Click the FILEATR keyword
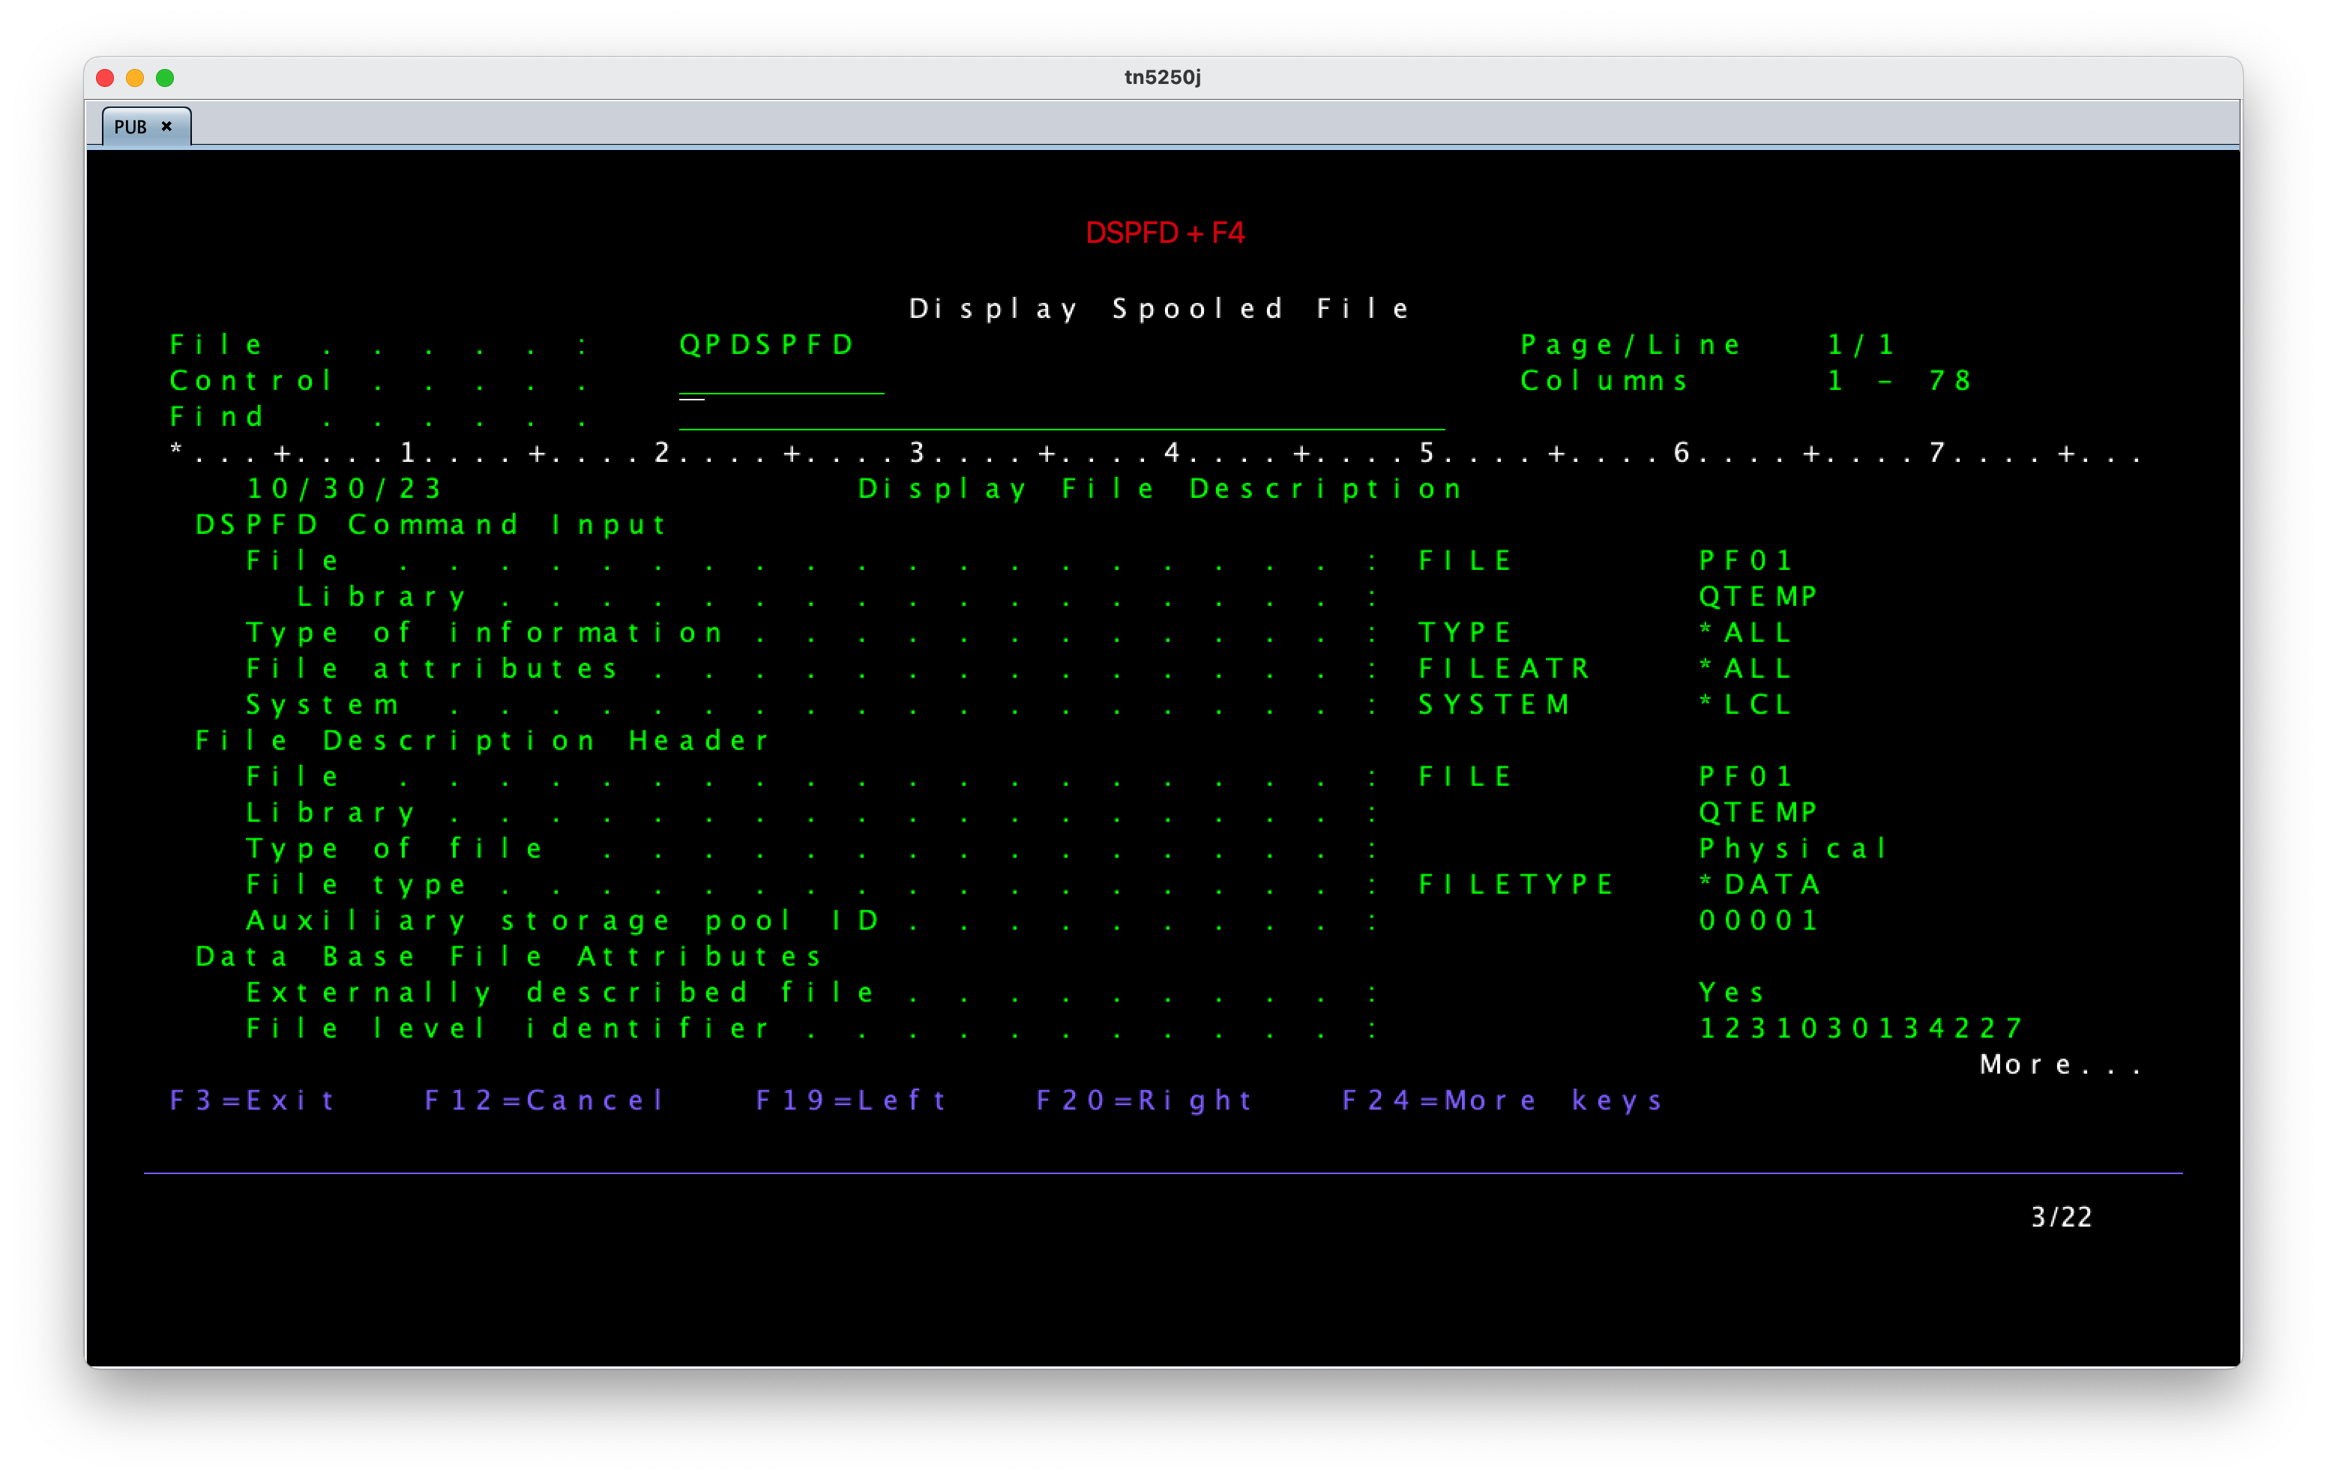Screen dimensions: 2327x1480 point(1502,668)
